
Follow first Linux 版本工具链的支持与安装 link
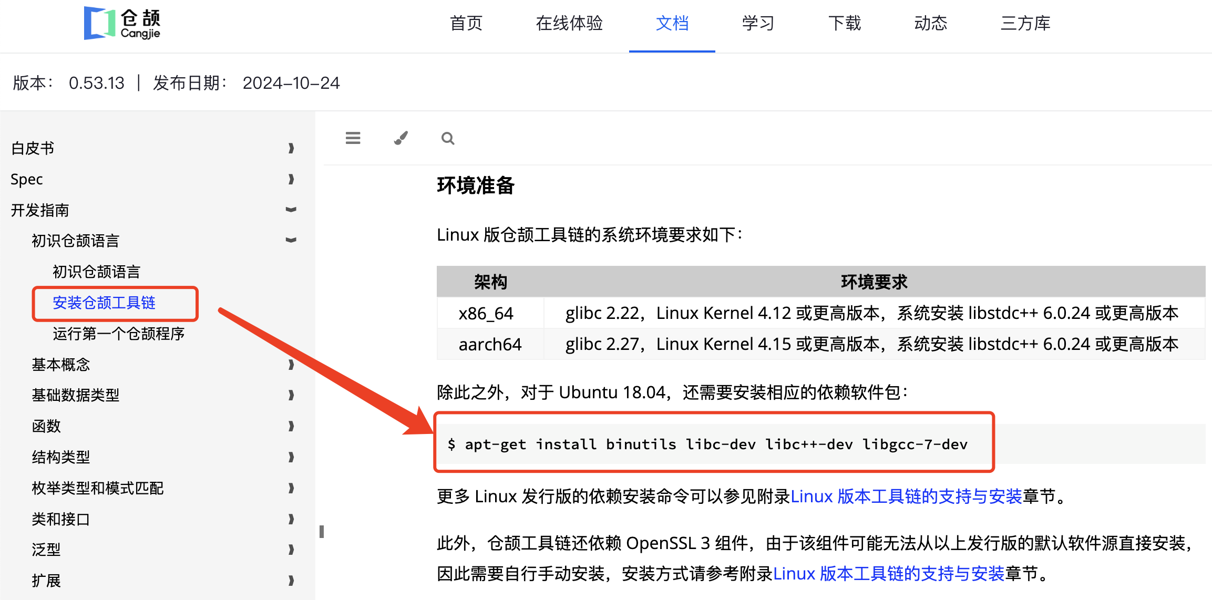906,496
